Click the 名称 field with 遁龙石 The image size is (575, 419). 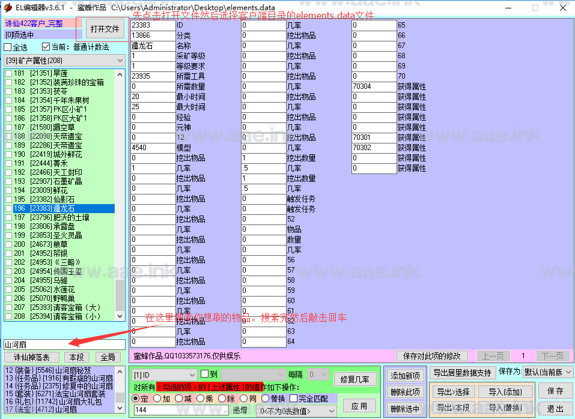tap(153, 46)
